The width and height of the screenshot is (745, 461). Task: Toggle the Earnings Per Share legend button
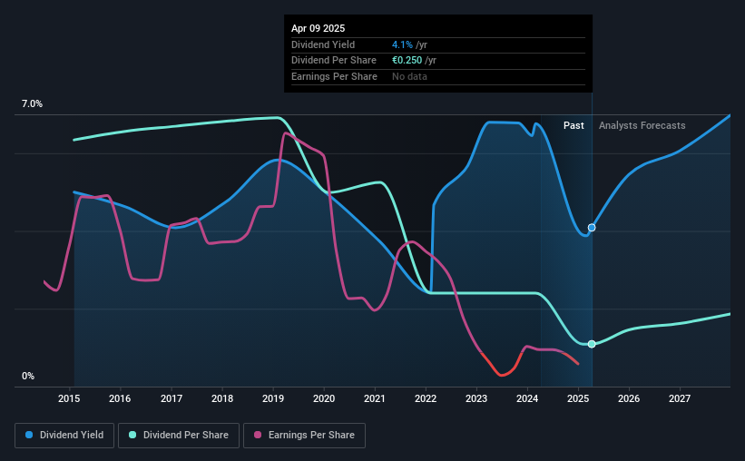(x=304, y=436)
